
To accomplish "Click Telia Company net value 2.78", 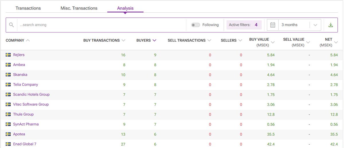I will point(334,85).
